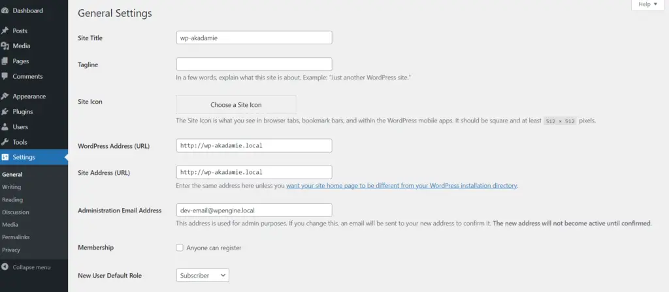Viewport: 669px width, 292px height.
Task: Click the Site Address URL field
Action: pos(254,172)
